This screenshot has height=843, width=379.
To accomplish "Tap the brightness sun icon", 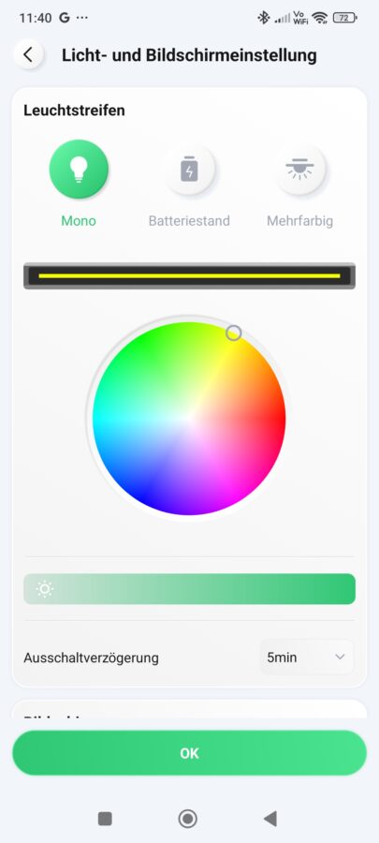I will [x=45, y=589].
